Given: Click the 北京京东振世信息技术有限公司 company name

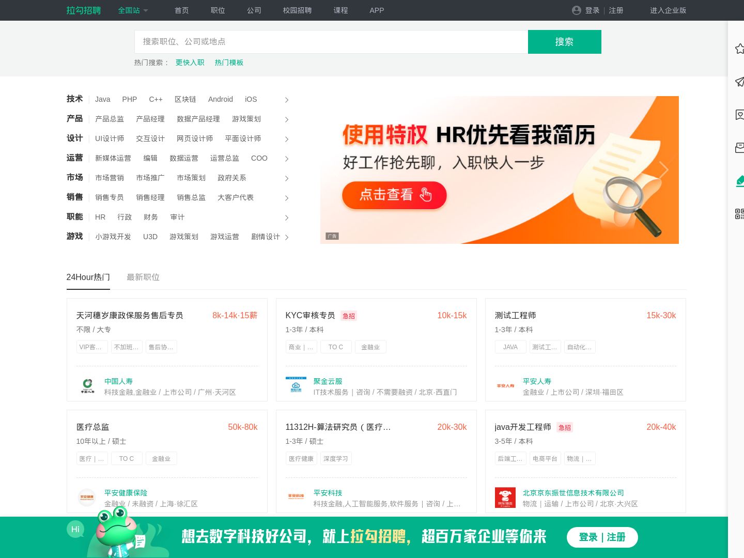Looking at the screenshot, I should [x=574, y=493].
